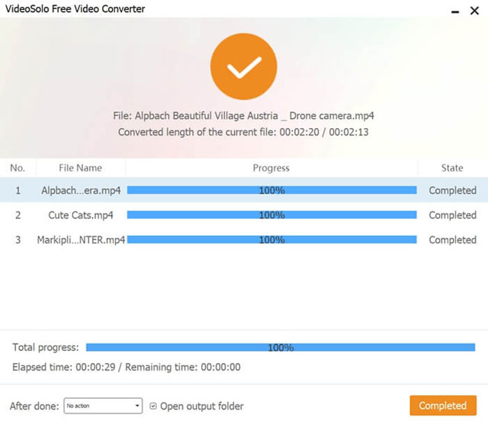Click the No. column header

[x=18, y=168]
